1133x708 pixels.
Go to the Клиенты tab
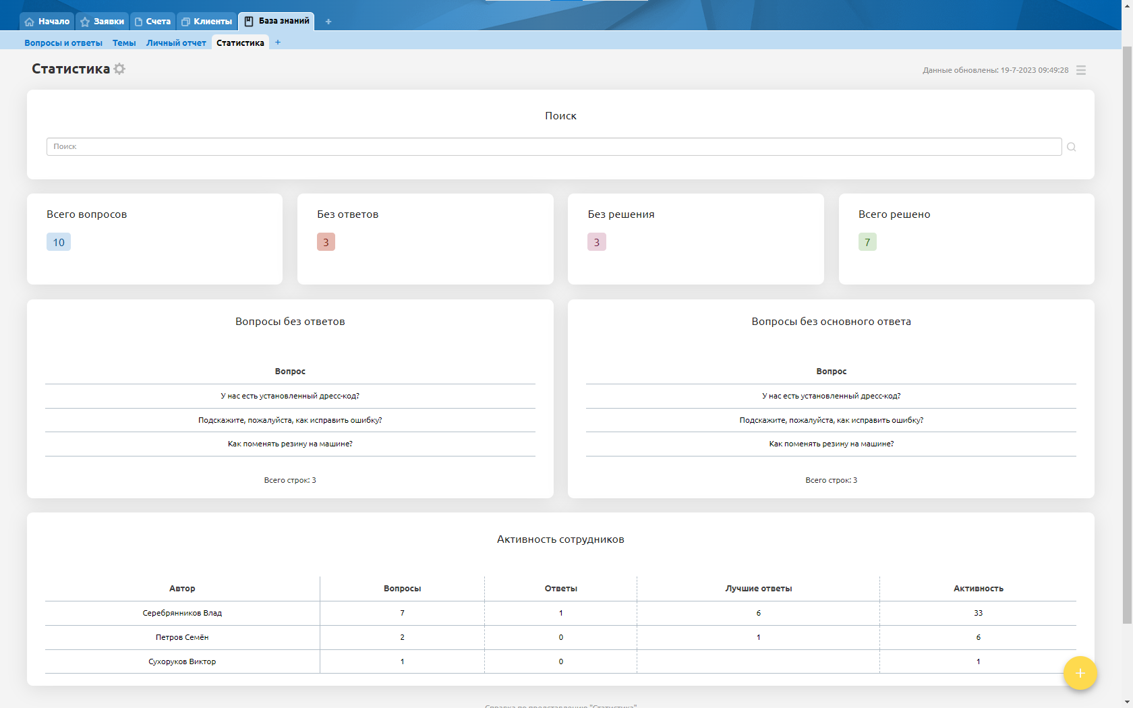(207, 22)
